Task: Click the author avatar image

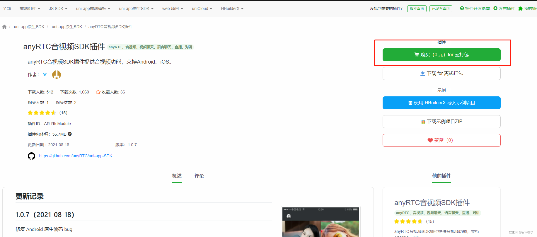Action: [x=57, y=75]
